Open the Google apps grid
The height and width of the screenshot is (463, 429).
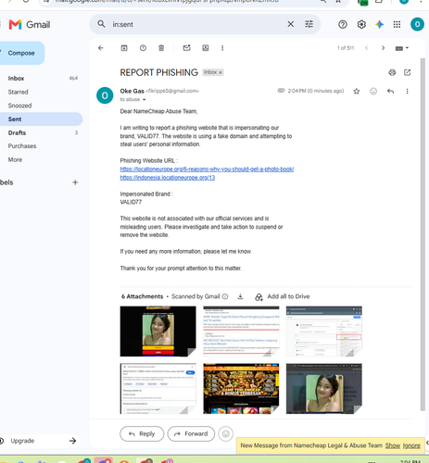(x=397, y=24)
